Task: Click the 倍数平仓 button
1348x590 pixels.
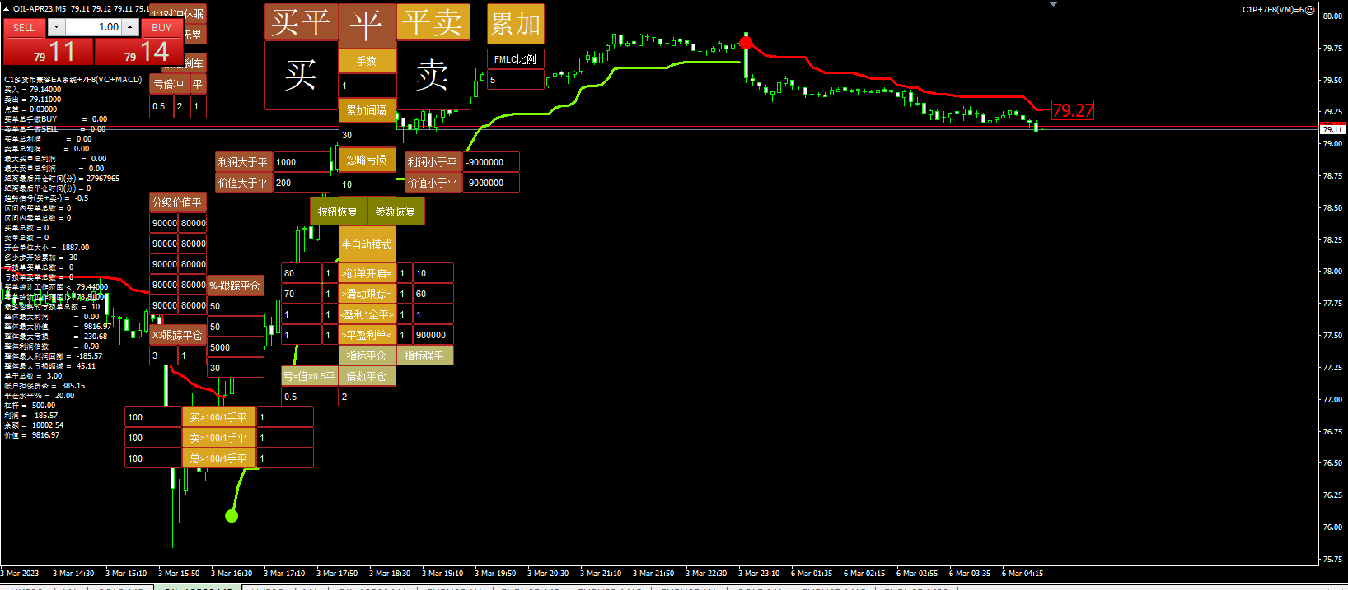Action: point(367,376)
